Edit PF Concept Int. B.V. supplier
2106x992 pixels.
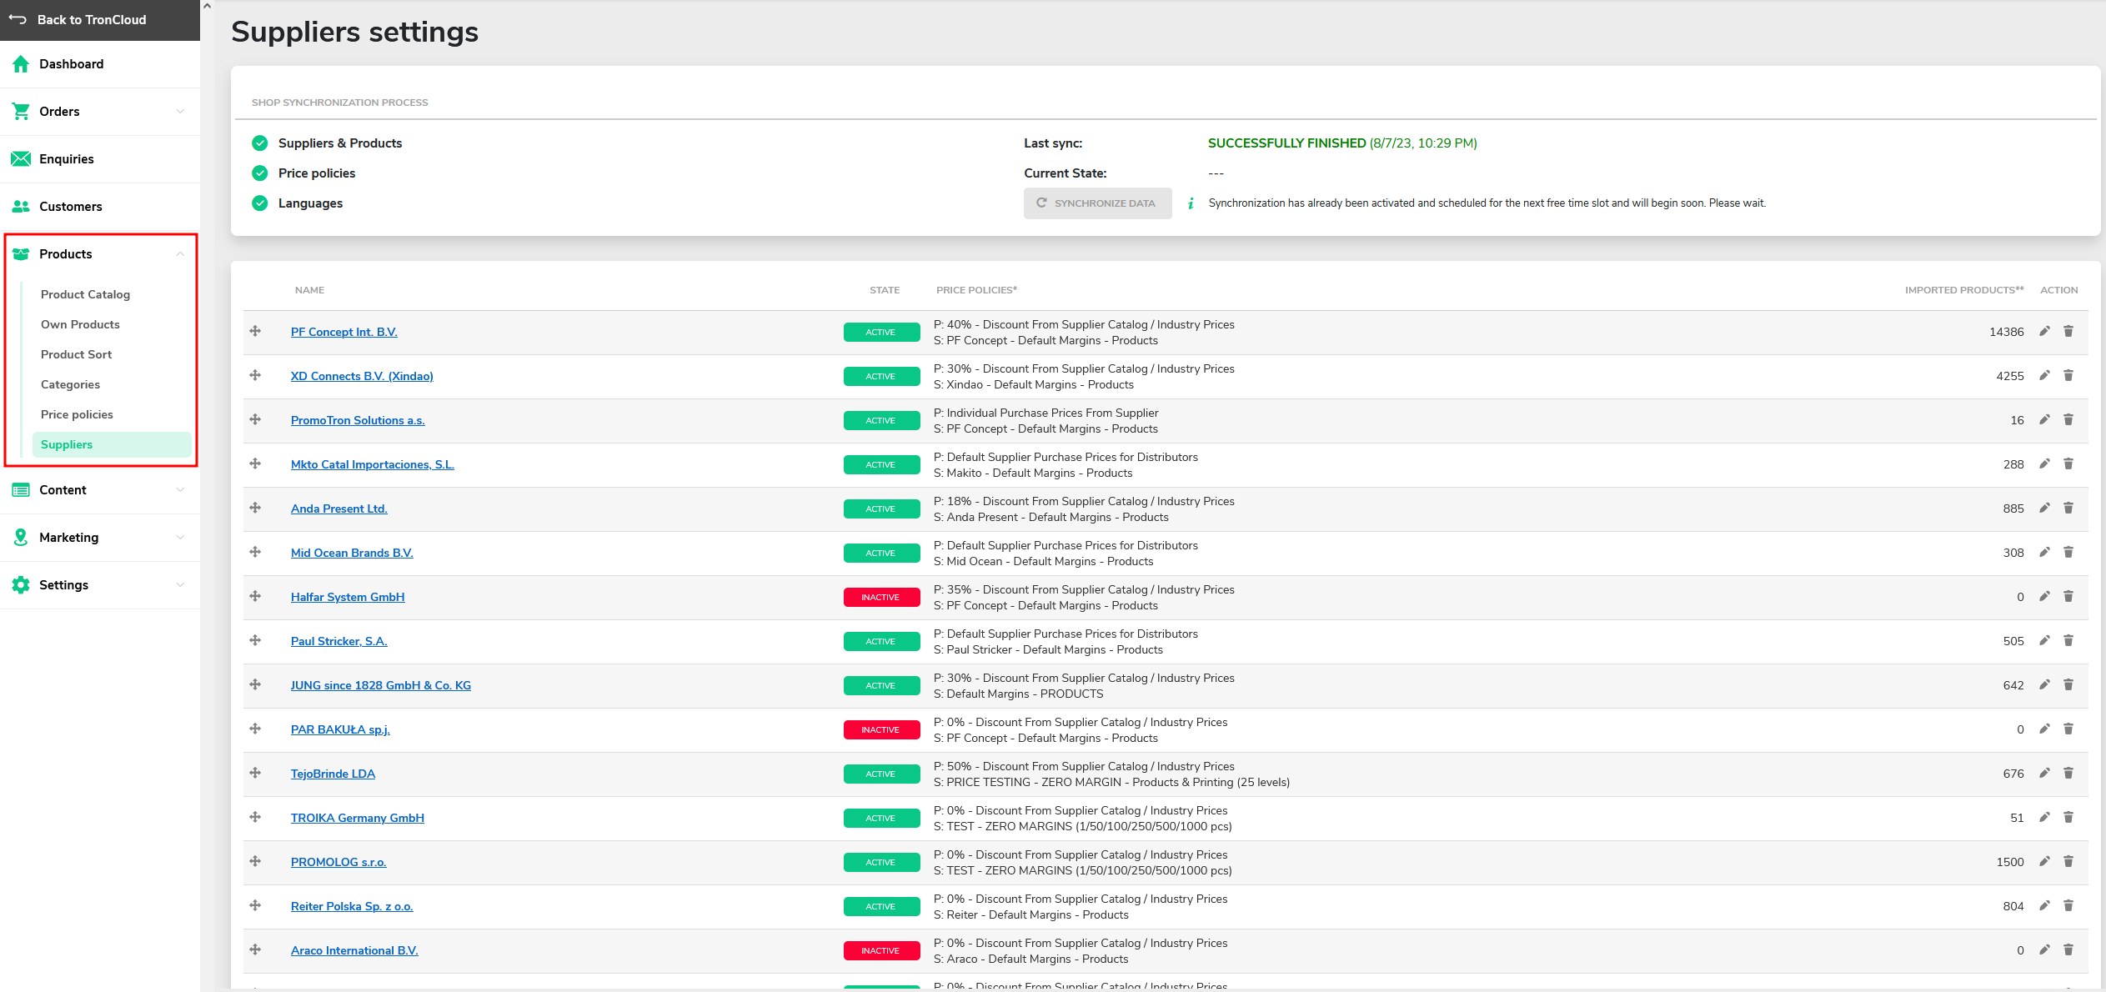pyautogui.click(x=2044, y=332)
